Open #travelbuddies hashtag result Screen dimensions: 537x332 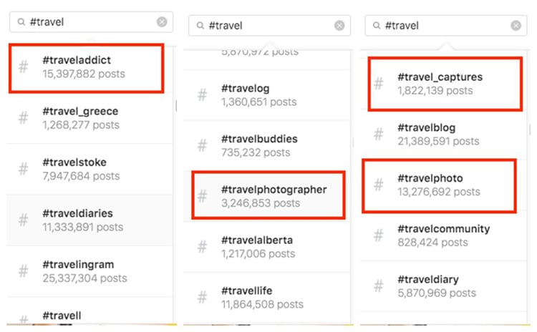259,145
